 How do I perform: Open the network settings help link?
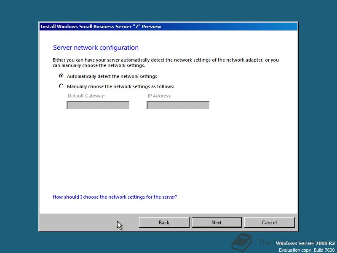(x=115, y=197)
